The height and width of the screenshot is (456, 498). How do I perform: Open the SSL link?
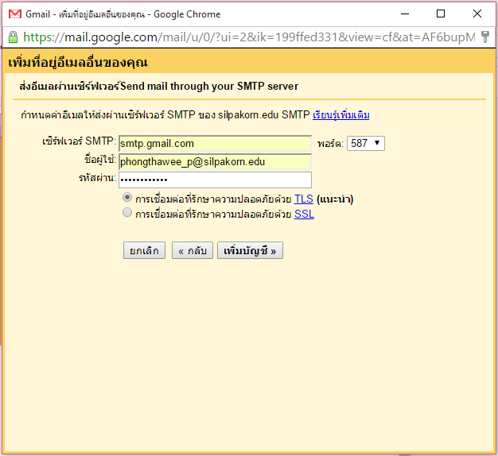pyautogui.click(x=304, y=214)
